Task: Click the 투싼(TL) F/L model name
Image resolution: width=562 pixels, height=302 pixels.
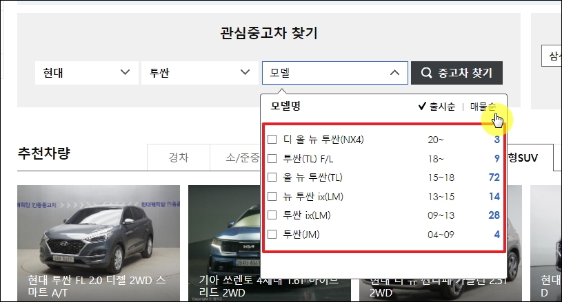Action: tap(308, 158)
